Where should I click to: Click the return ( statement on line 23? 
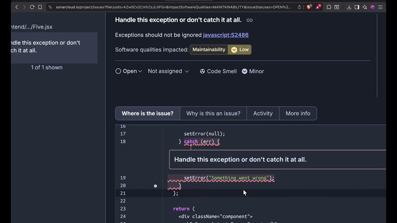(184, 209)
